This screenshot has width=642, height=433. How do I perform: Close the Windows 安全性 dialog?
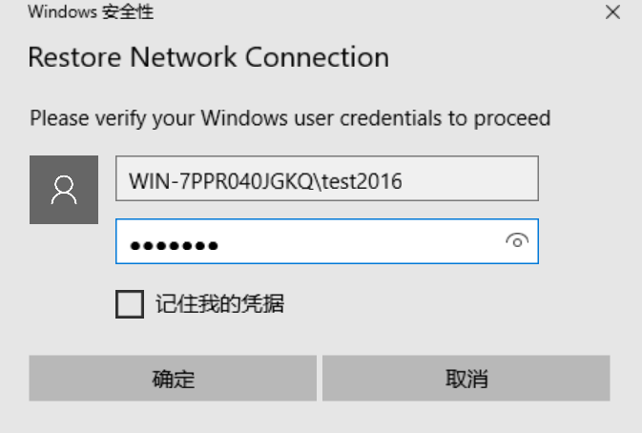coord(612,12)
